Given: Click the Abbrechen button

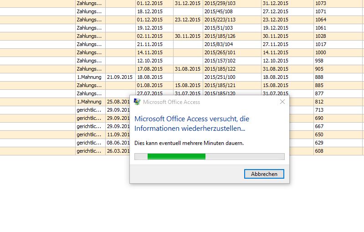Looking at the screenshot, I should (264, 174).
